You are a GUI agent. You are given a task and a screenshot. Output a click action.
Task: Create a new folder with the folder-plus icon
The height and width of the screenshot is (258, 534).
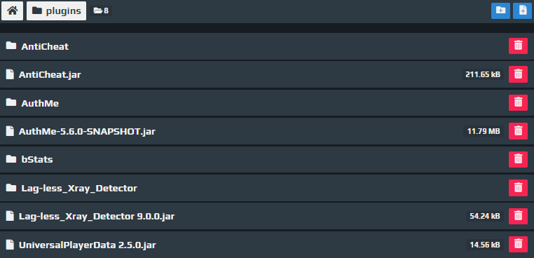[x=500, y=11]
